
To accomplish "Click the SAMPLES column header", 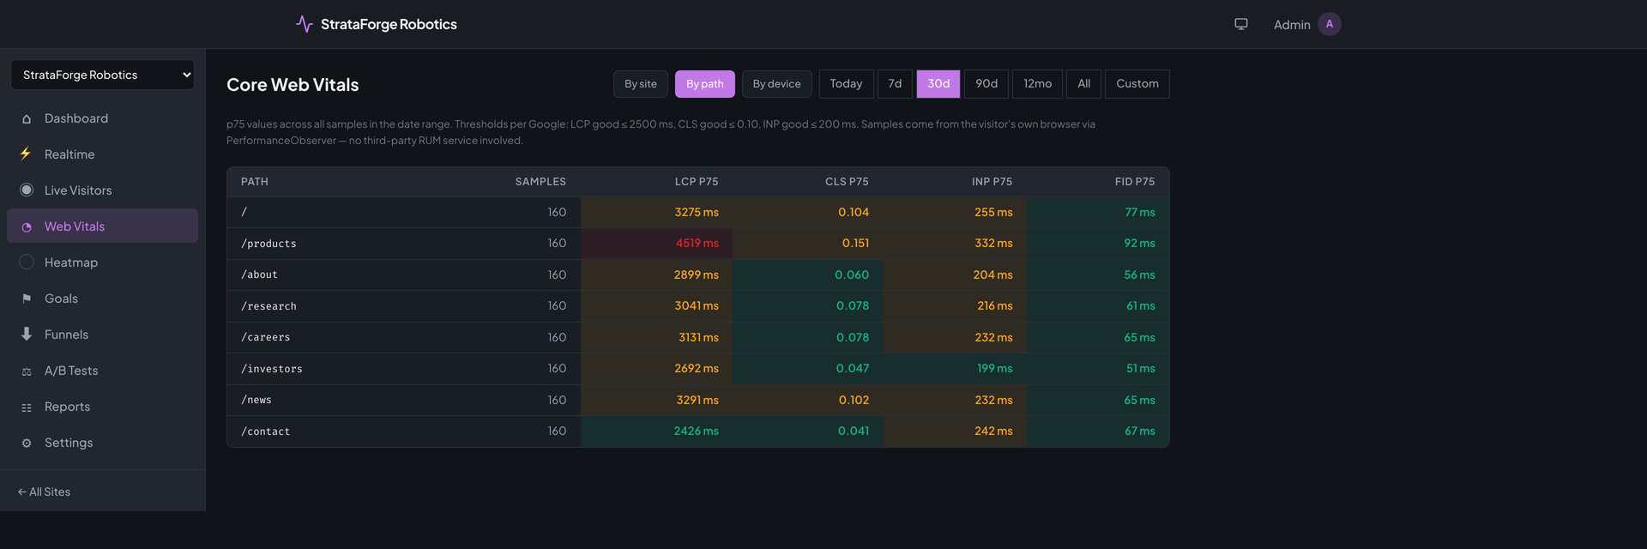I will pyautogui.click(x=540, y=182).
